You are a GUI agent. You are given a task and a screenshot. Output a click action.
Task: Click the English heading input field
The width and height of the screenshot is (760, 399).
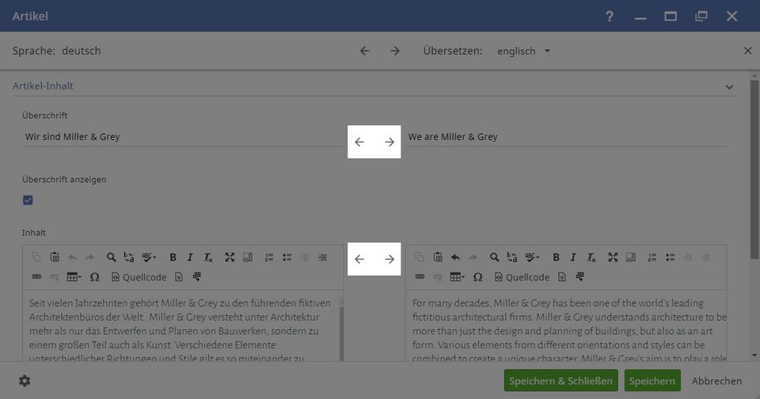(x=566, y=137)
